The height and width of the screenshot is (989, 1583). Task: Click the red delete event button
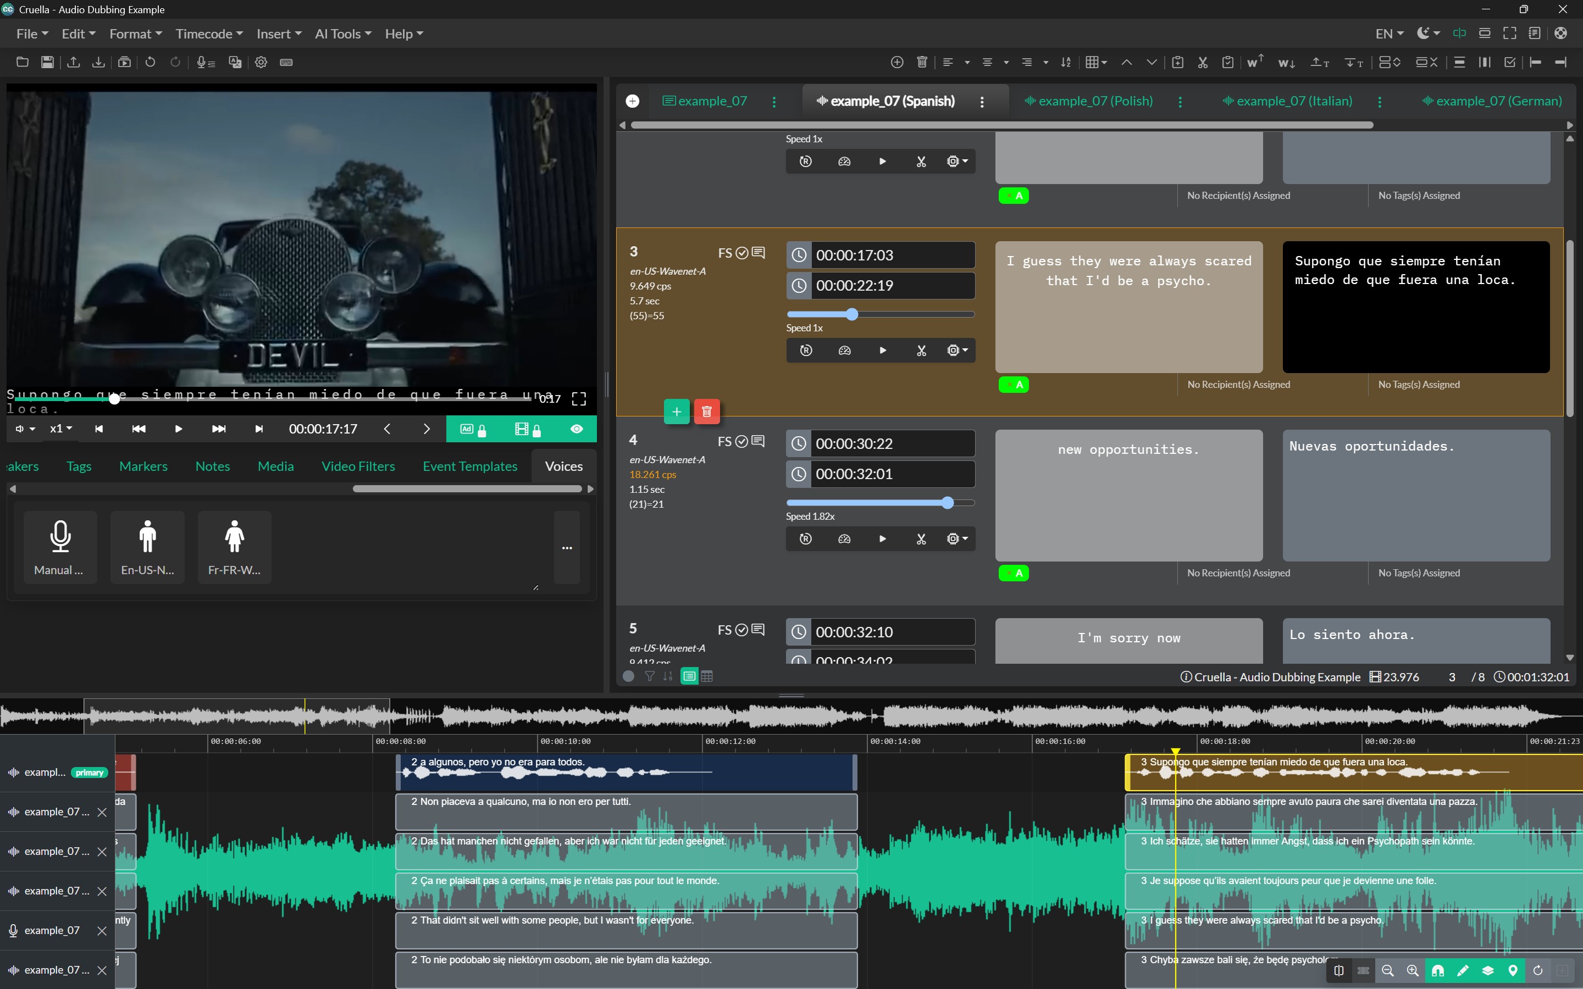coord(706,412)
